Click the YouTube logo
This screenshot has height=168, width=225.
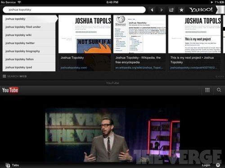click(x=10, y=90)
